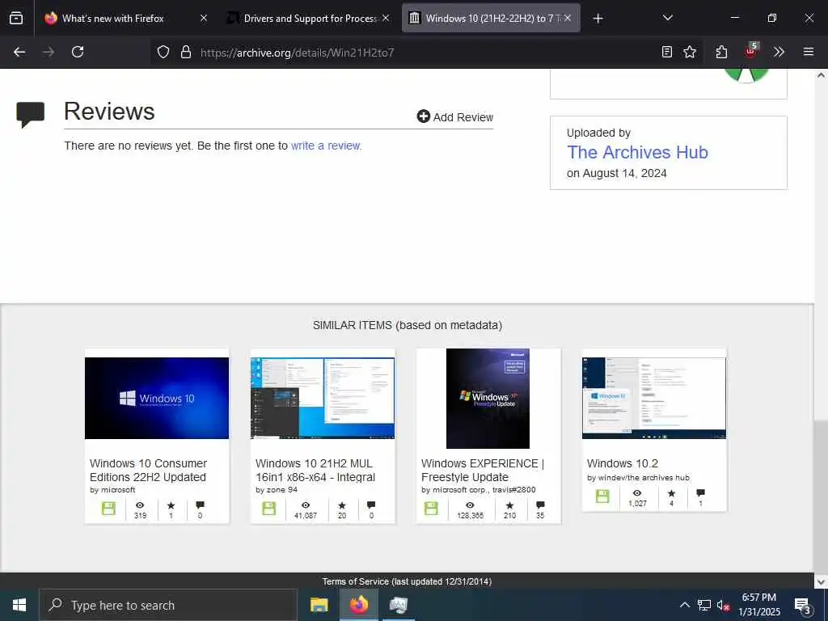
Task: Open Windows EXPERIENCE Freestyle Update cover image
Action: [x=488, y=398]
